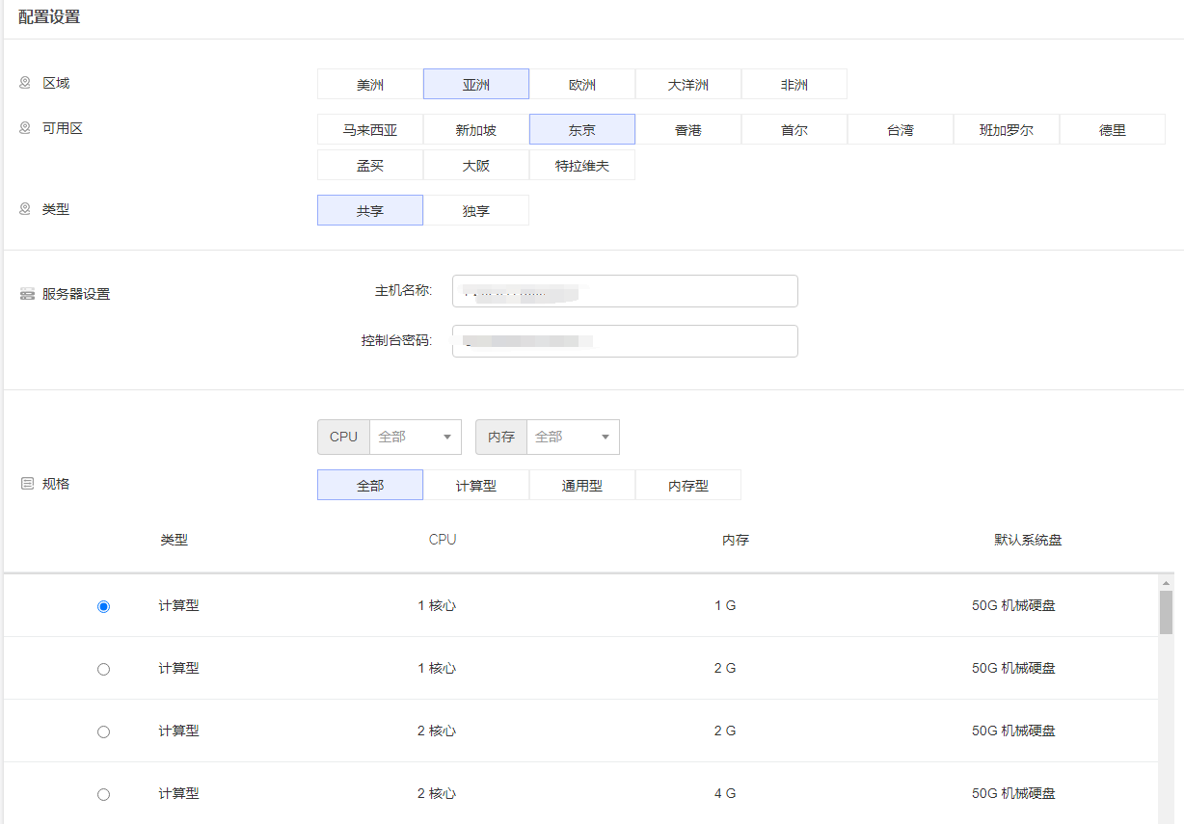Pick the 香港 availability zone

tap(688, 130)
